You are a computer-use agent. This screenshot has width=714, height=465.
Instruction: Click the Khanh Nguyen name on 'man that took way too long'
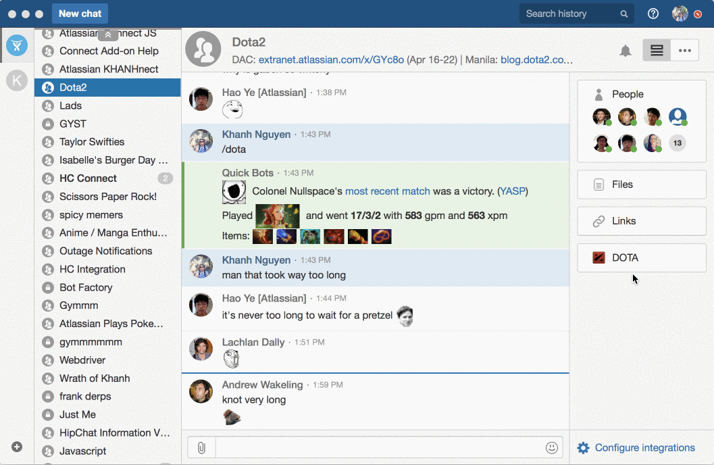click(257, 260)
